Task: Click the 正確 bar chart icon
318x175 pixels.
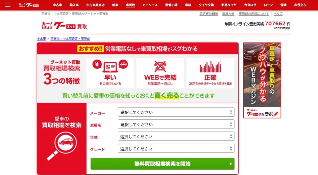Action: 210,66
